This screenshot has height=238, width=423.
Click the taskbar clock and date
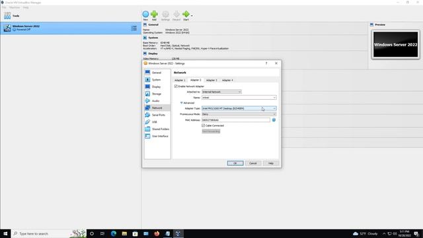[x=404, y=233]
